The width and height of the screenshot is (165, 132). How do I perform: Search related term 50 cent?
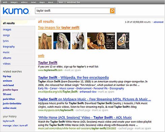click(7, 94)
